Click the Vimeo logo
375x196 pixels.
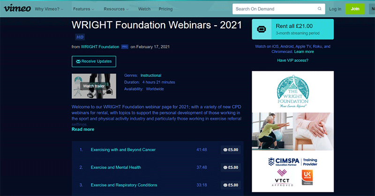click(x=17, y=8)
